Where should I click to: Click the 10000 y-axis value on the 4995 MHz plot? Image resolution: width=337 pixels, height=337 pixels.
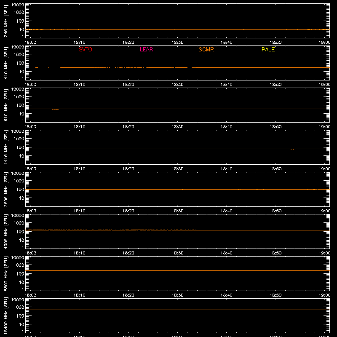click(x=18, y=216)
